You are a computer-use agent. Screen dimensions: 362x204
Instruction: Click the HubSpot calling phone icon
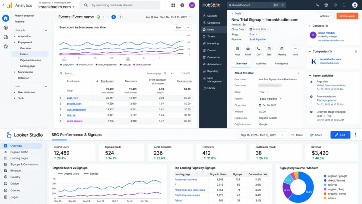[x=317, y=5]
